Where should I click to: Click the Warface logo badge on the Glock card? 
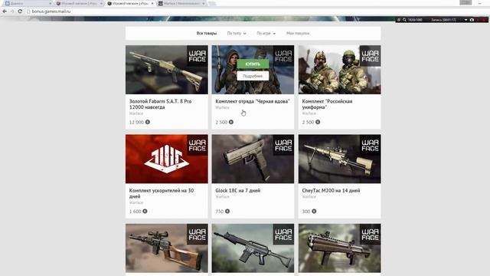pos(283,146)
